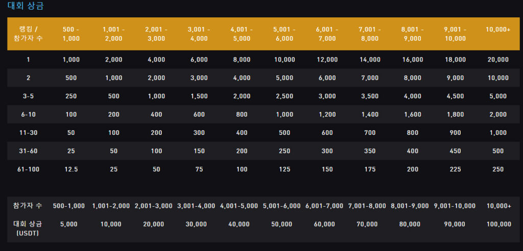Click the 참가자 수 label in lower table
The width and height of the screenshot is (523, 251).
click(28, 206)
